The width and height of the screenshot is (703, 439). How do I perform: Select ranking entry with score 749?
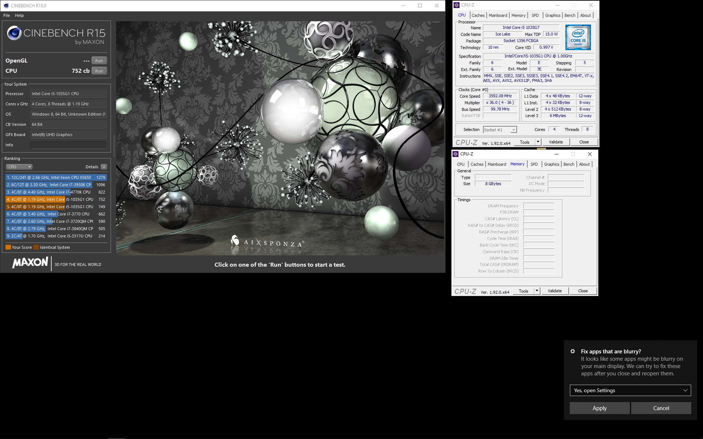[x=56, y=207]
